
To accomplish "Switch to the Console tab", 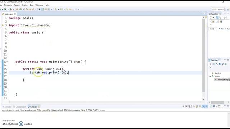I will 34,107.
